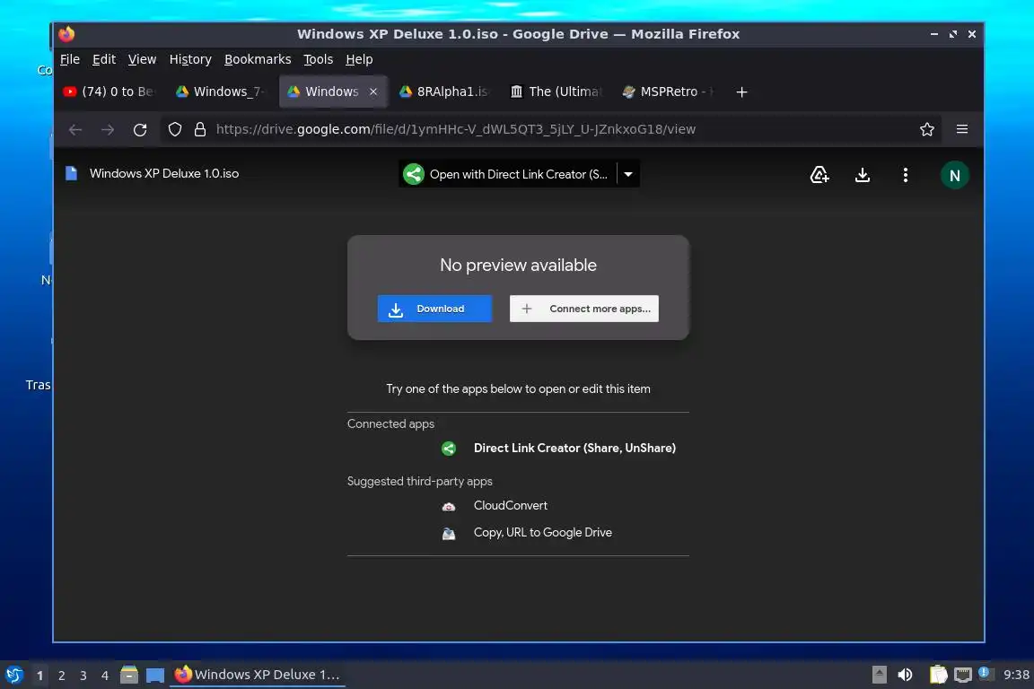
Task: Select workspace 1 in the taskbar
Action: [x=39, y=676]
